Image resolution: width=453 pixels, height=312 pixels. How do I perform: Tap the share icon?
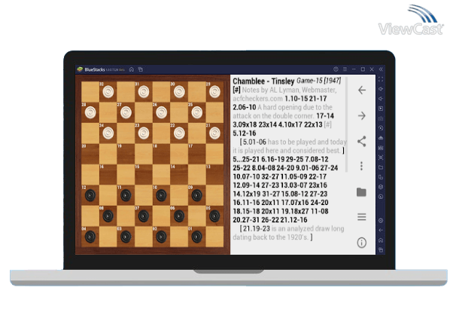[361, 141]
